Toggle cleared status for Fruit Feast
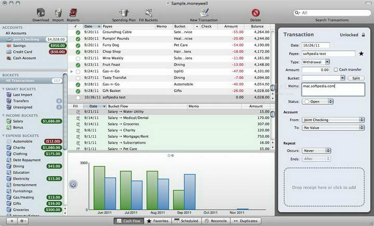The width and height of the screenshot is (374, 226). pos(77,65)
